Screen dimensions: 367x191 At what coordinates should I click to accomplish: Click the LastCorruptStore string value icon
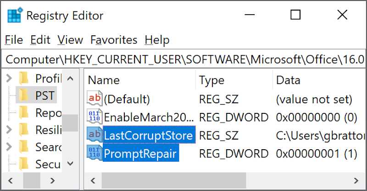(95, 135)
